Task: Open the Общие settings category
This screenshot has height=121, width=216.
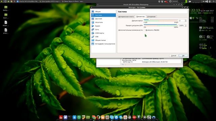Action: pos(103,11)
